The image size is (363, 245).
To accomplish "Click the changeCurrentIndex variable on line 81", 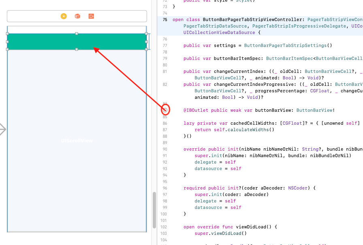I will pos(239,72).
